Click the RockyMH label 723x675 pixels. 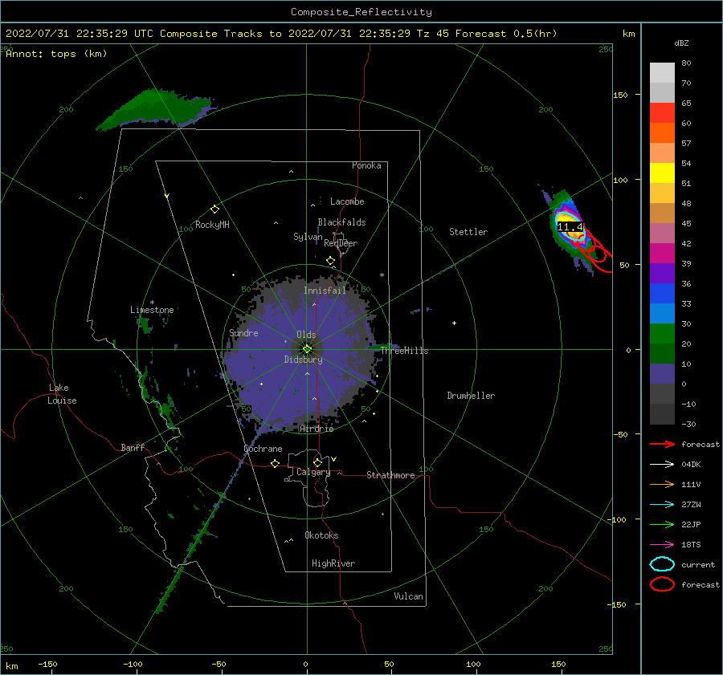(212, 225)
